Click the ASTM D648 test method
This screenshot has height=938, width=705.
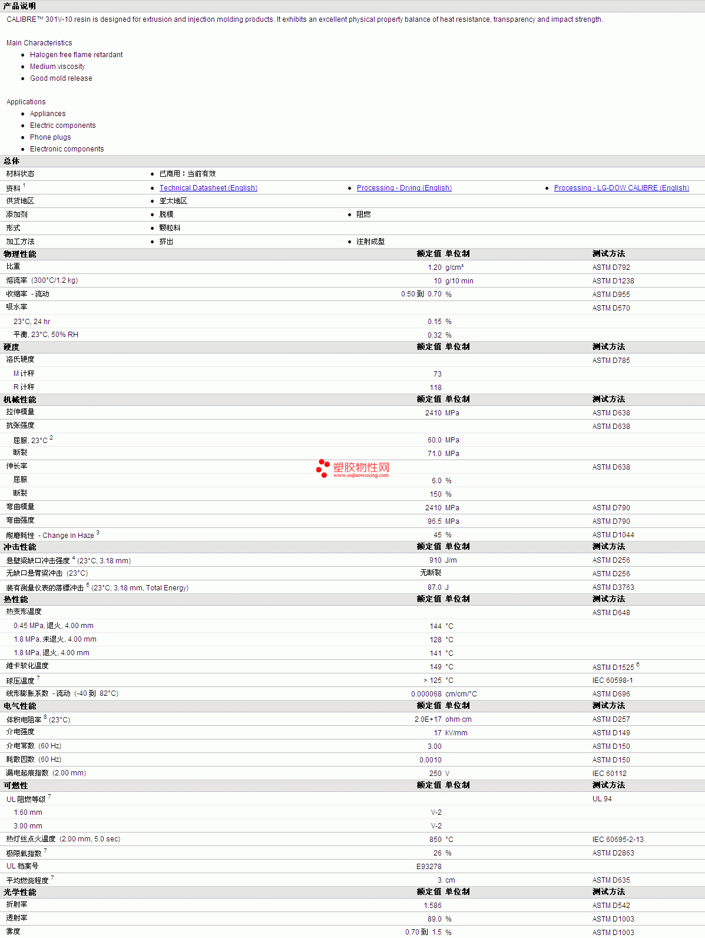pos(611,613)
